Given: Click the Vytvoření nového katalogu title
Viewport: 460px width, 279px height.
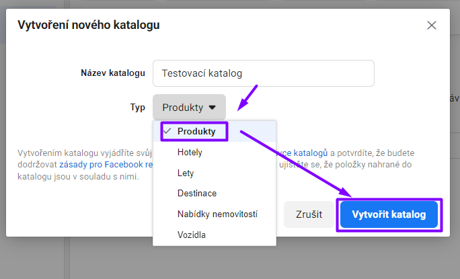Looking at the screenshot, I should point(89,26).
